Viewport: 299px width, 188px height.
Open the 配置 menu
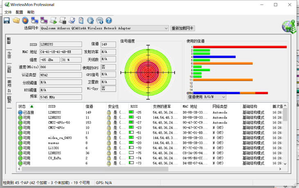pos(19,12)
